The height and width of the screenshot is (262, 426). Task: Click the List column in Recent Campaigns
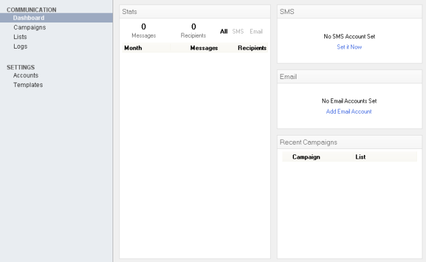(360, 157)
